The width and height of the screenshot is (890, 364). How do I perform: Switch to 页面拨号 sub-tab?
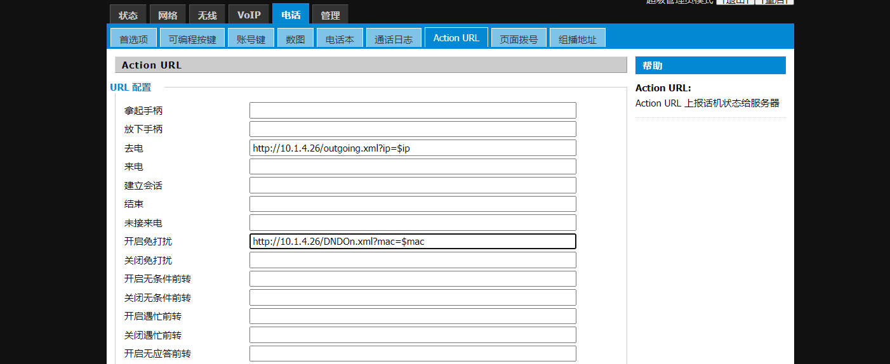click(x=519, y=39)
